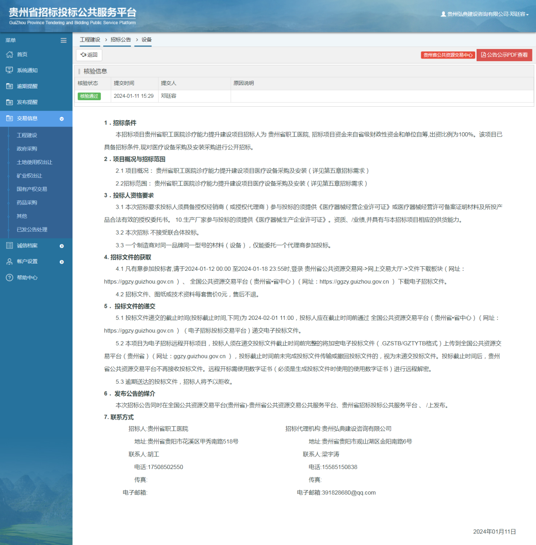Open 诚信档案 via its sidebar icon
The height and width of the screenshot is (545, 536).
9,245
